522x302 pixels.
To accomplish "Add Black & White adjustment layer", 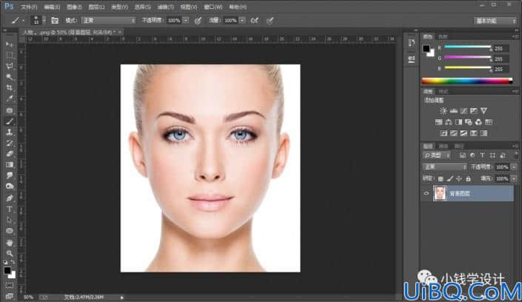I will click(x=459, y=122).
